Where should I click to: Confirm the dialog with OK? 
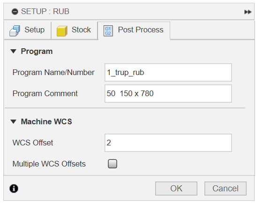click(176, 189)
